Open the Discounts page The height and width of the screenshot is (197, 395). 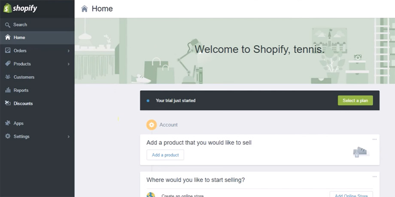click(x=37, y=103)
